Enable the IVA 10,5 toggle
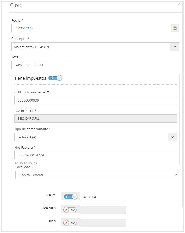This screenshot has width=185, height=233. pyautogui.click(x=70, y=210)
